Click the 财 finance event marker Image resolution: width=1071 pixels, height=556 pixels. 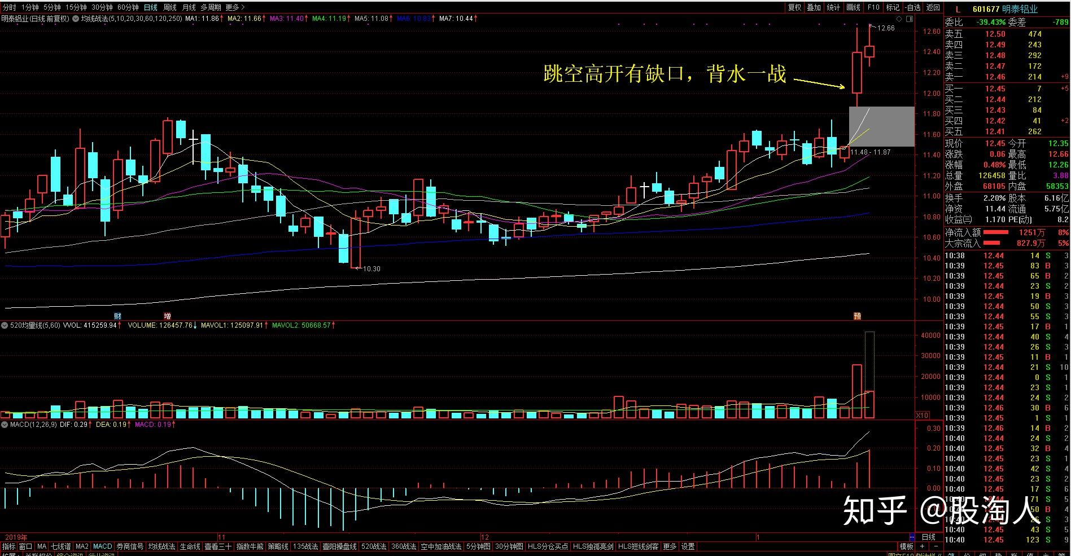(118, 316)
